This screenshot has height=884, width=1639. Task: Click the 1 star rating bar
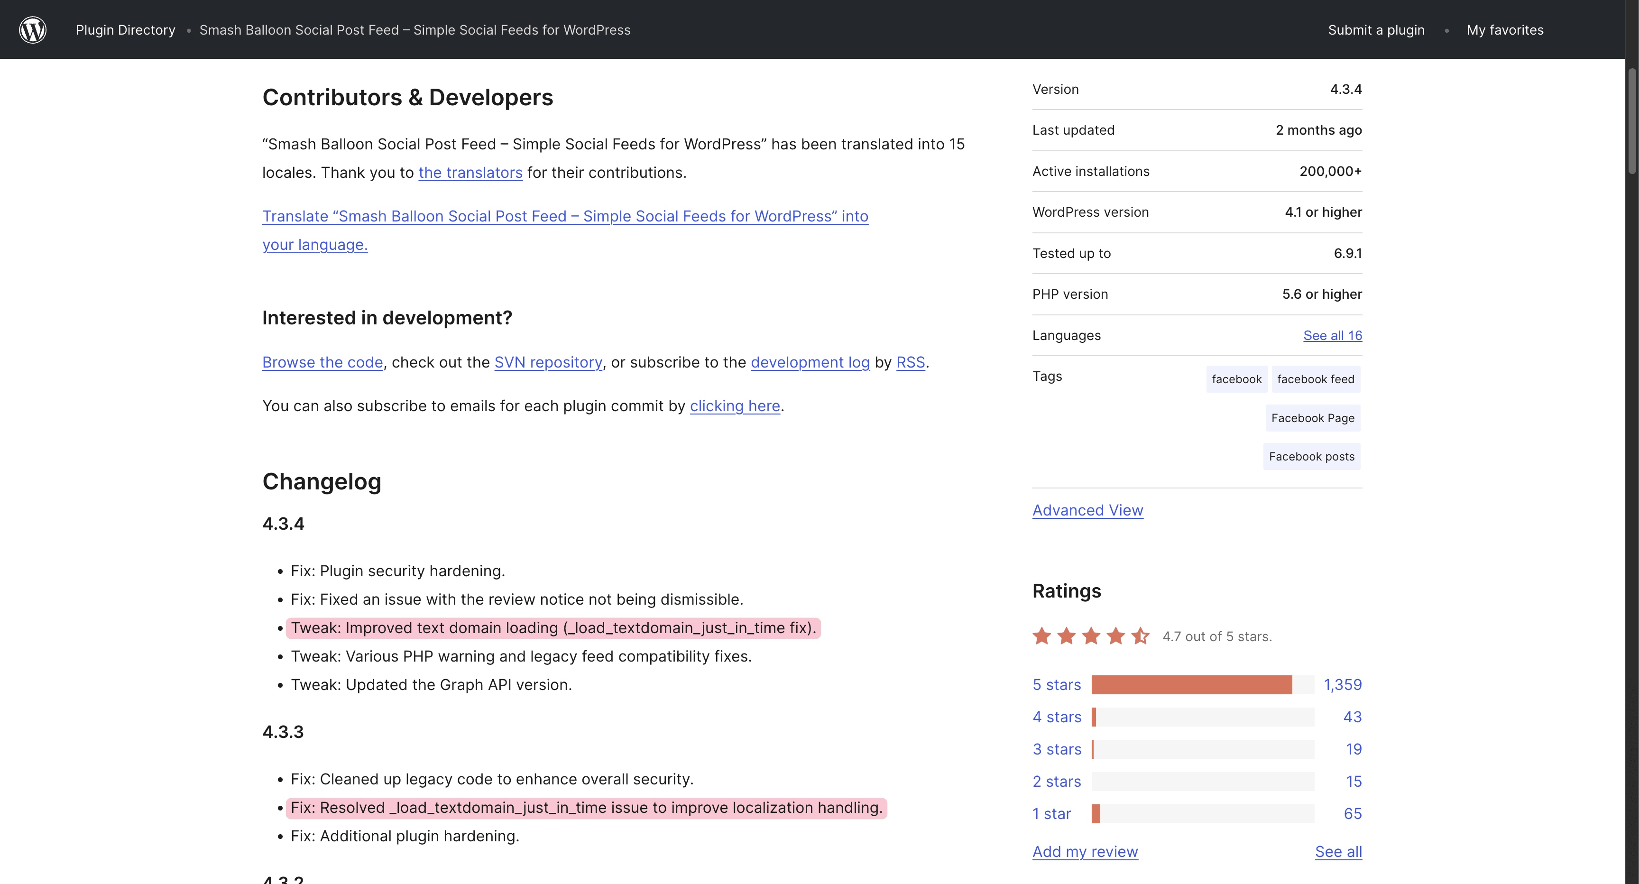pos(1203,814)
